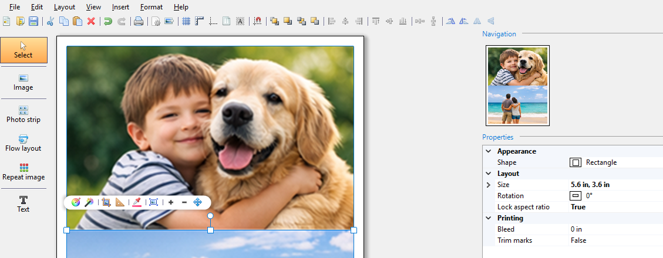Click the eyedropper border color icon

pos(137,202)
